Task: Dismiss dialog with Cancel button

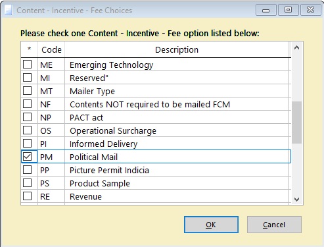Action: [x=274, y=225]
